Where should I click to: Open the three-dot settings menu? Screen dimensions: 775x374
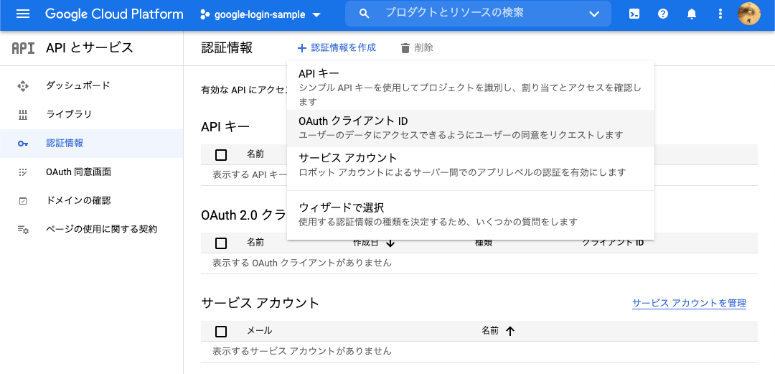click(720, 14)
